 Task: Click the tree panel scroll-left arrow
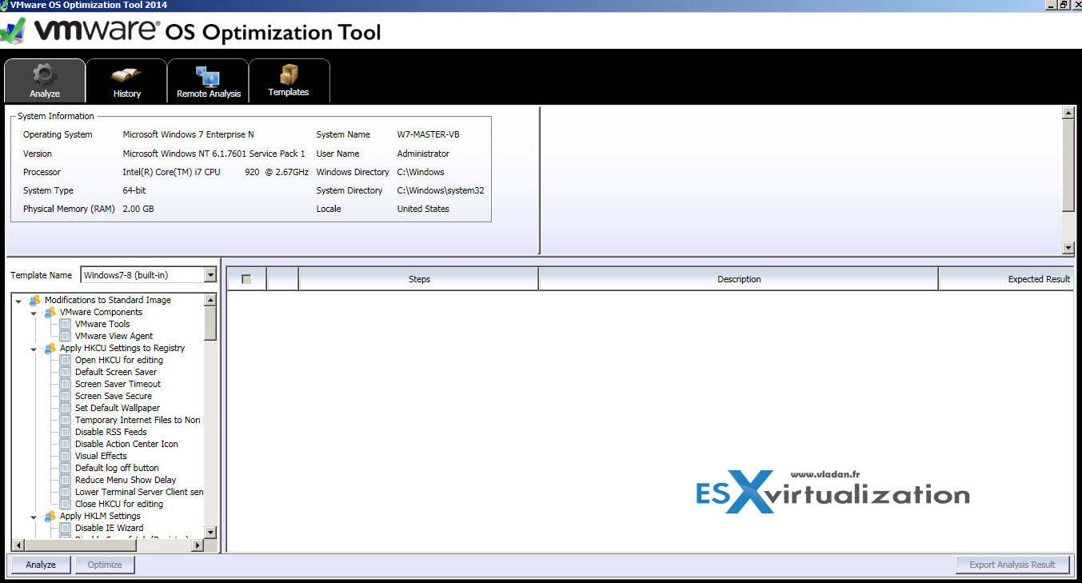(19, 545)
